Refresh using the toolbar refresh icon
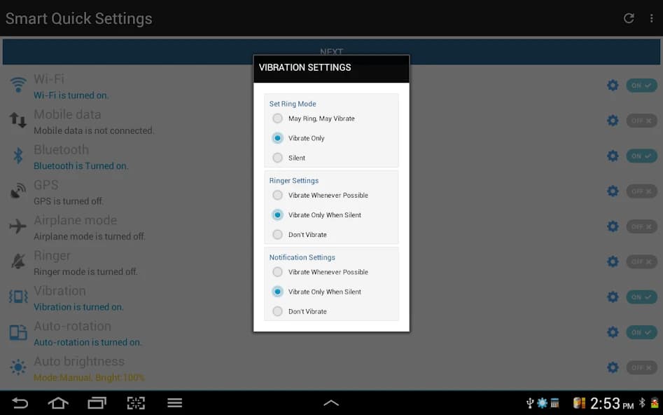Image resolution: width=663 pixels, height=415 pixels. 628,18
